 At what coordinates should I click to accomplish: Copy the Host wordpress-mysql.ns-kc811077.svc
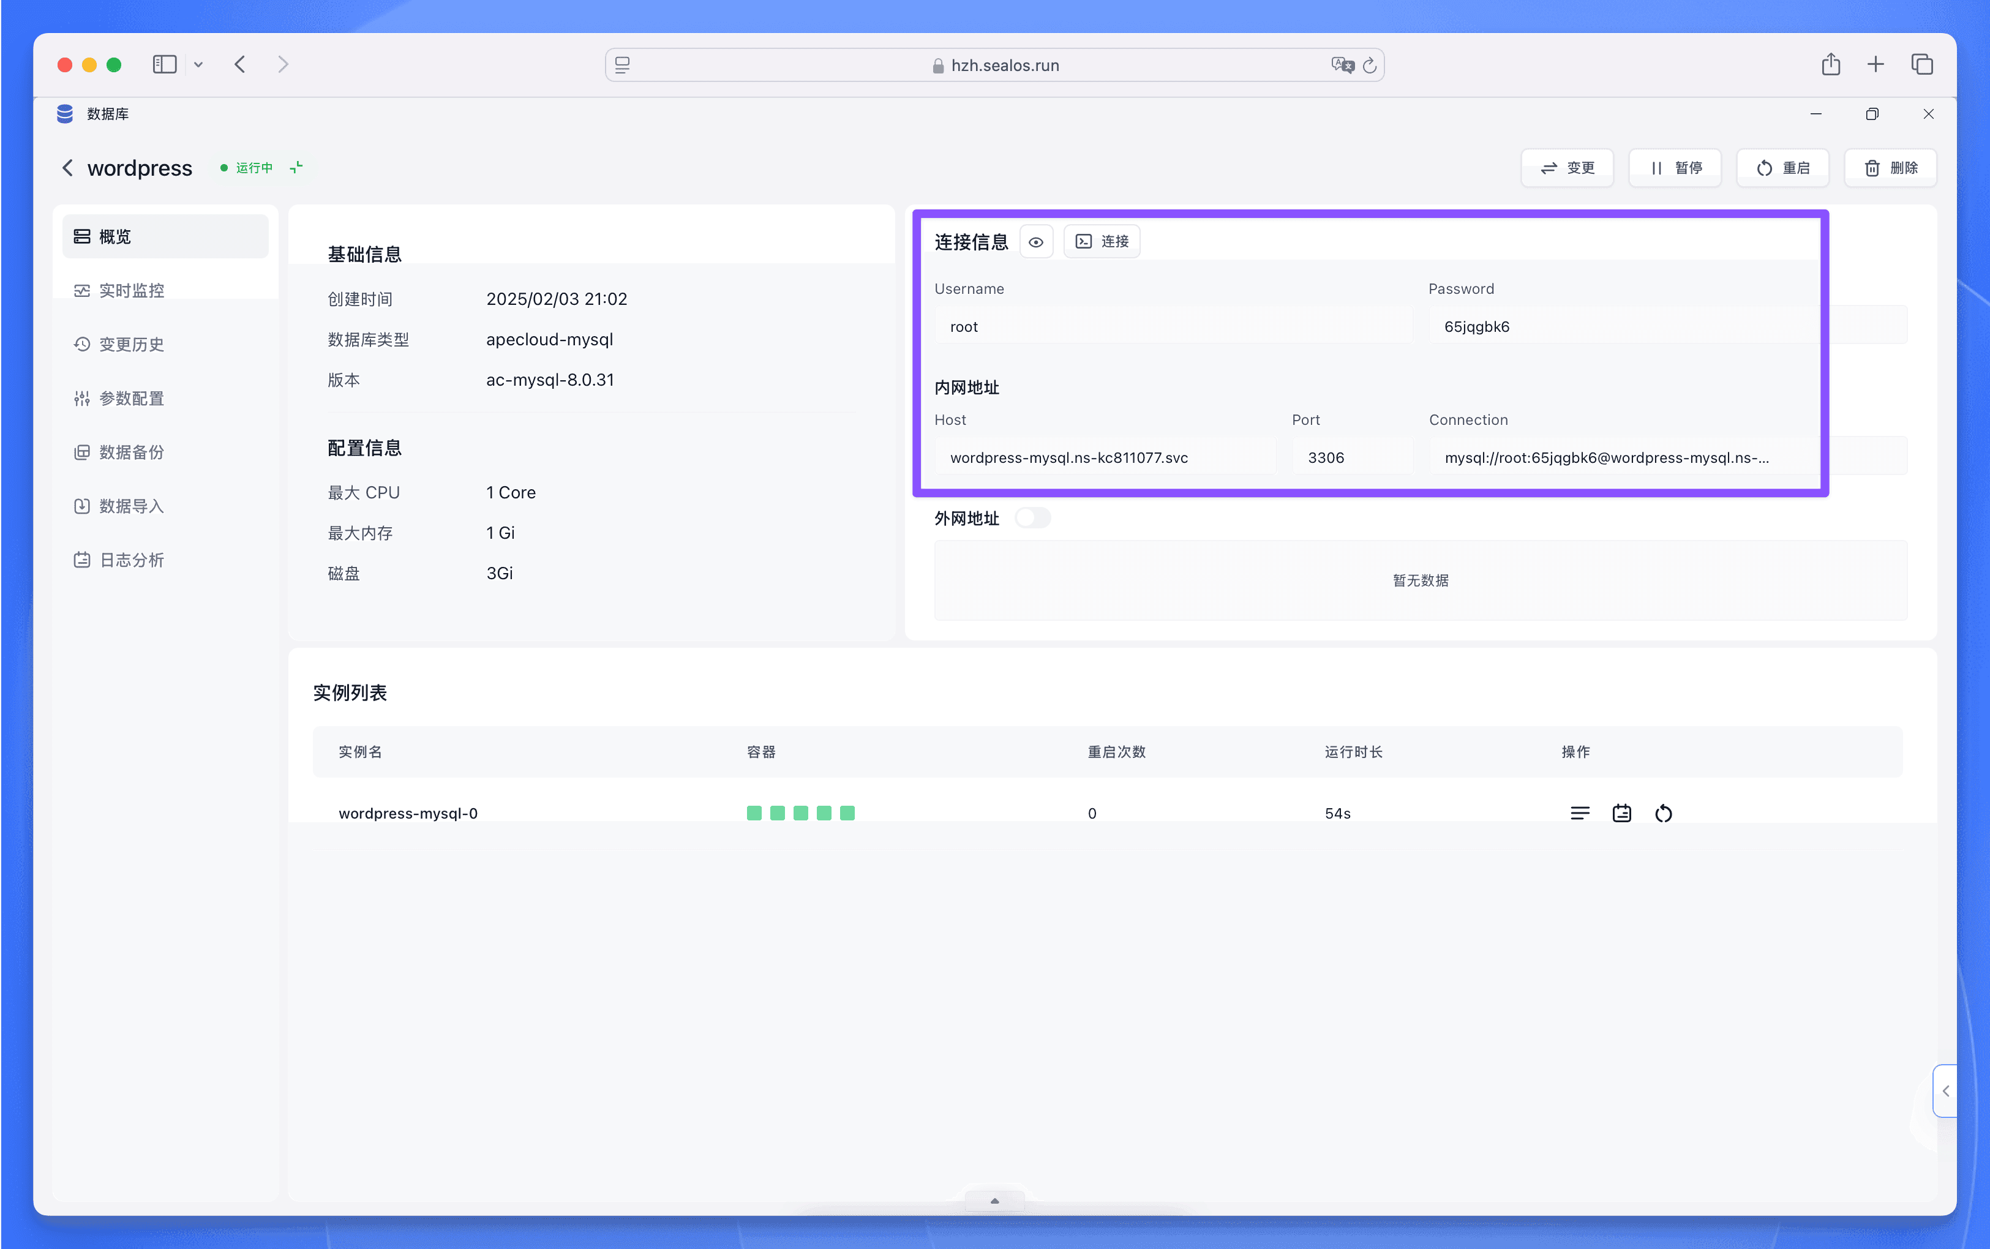(x=1105, y=457)
